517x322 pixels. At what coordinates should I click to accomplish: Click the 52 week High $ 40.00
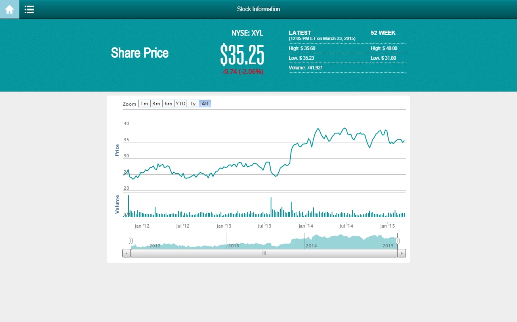tap(384, 48)
